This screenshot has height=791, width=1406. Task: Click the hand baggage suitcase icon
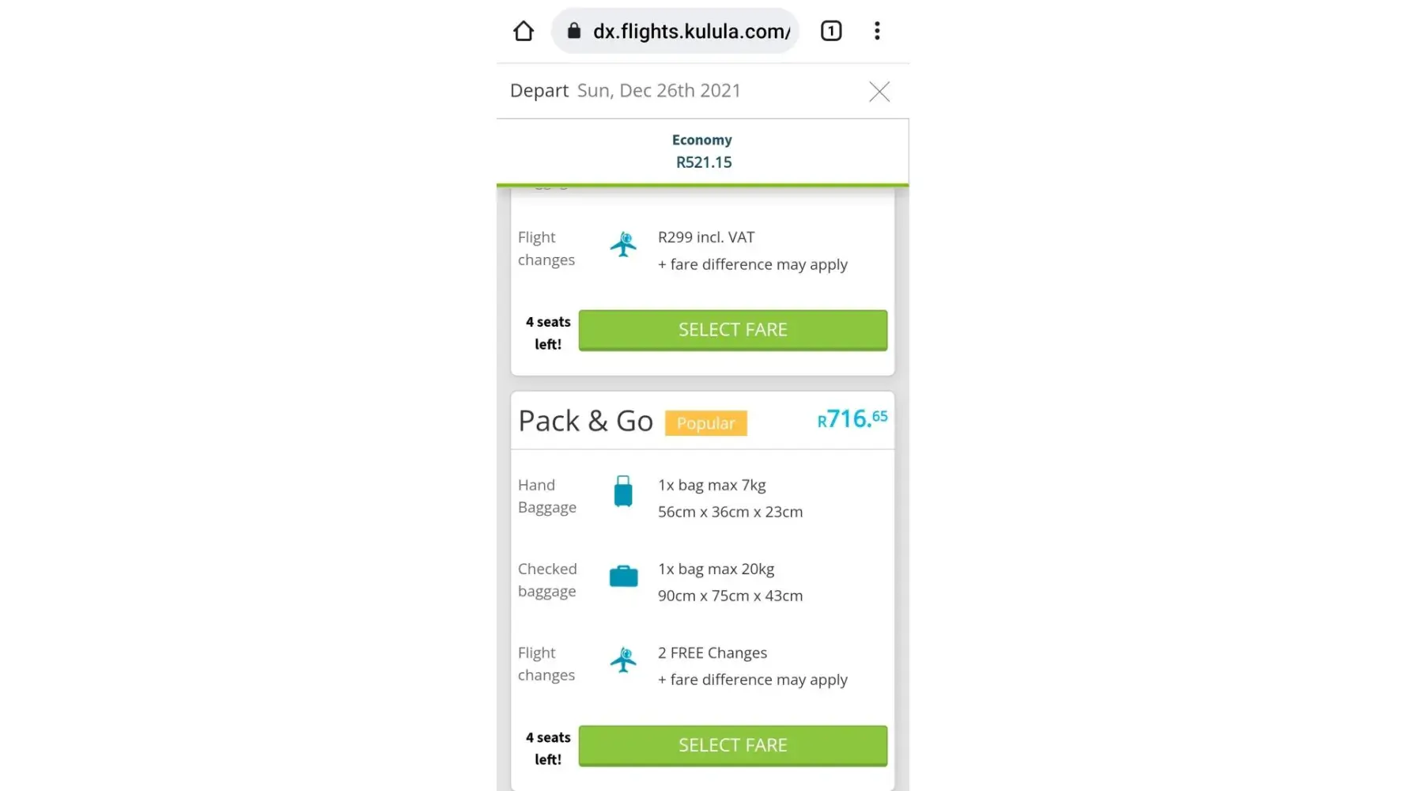pyautogui.click(x=623, y=491)
